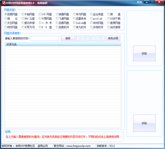Click the upper 按钮 button on right

click(x=144, y=53)
